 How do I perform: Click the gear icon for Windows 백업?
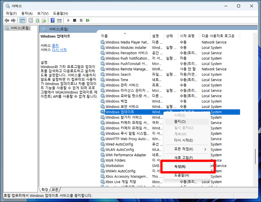click(x=103, y=101)
